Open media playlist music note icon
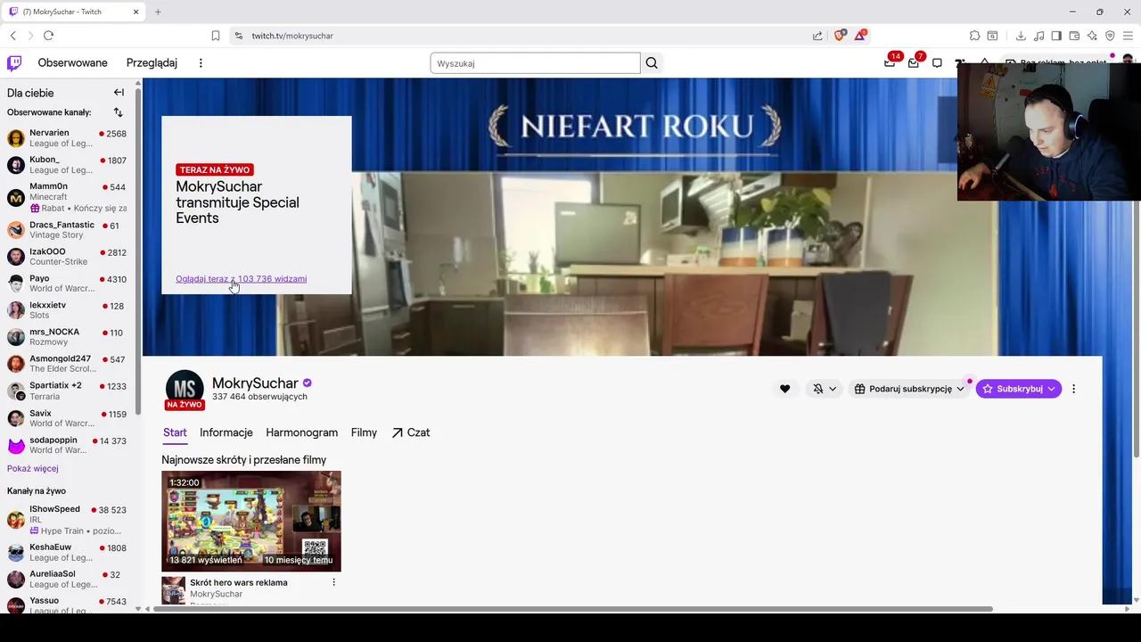The height and width of the screenshot is (642, 1141). 1038,36
